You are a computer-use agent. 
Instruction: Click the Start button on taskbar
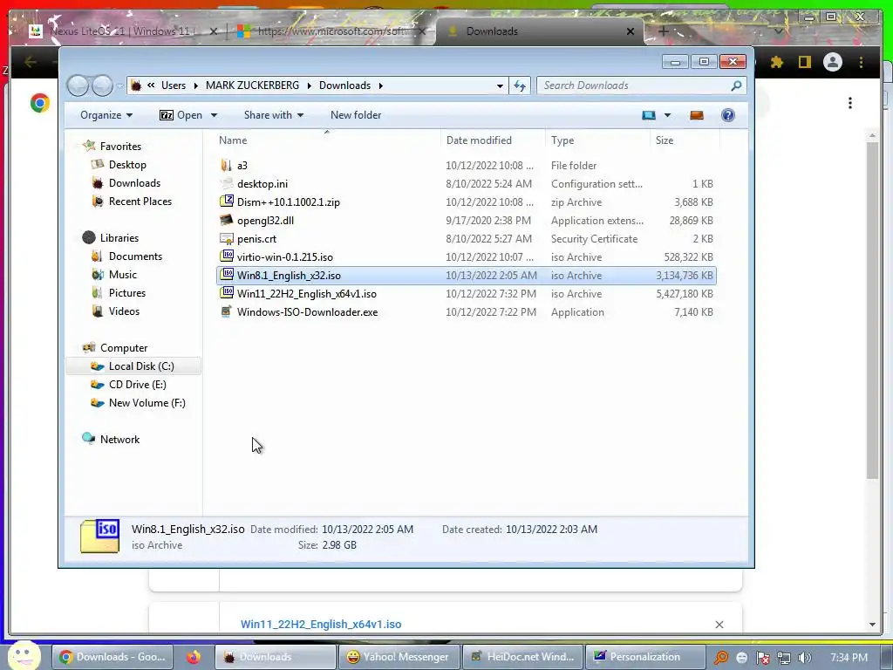coord(24,655)
